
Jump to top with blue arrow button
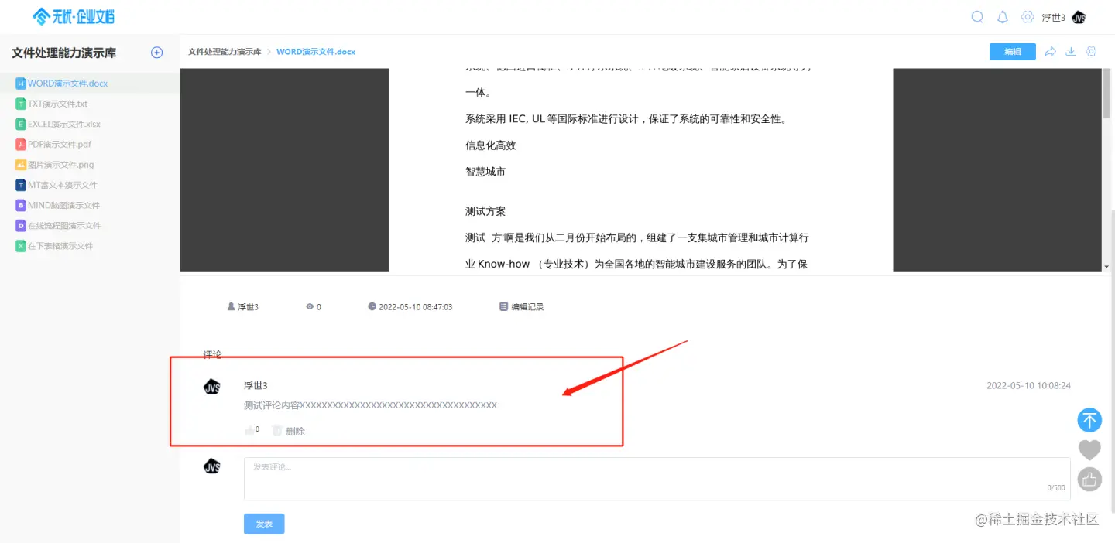1089,420
